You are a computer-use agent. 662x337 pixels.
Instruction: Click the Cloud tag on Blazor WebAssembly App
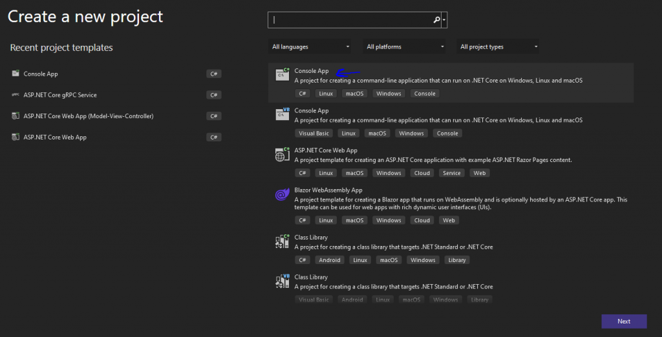[x=422, y=220]
